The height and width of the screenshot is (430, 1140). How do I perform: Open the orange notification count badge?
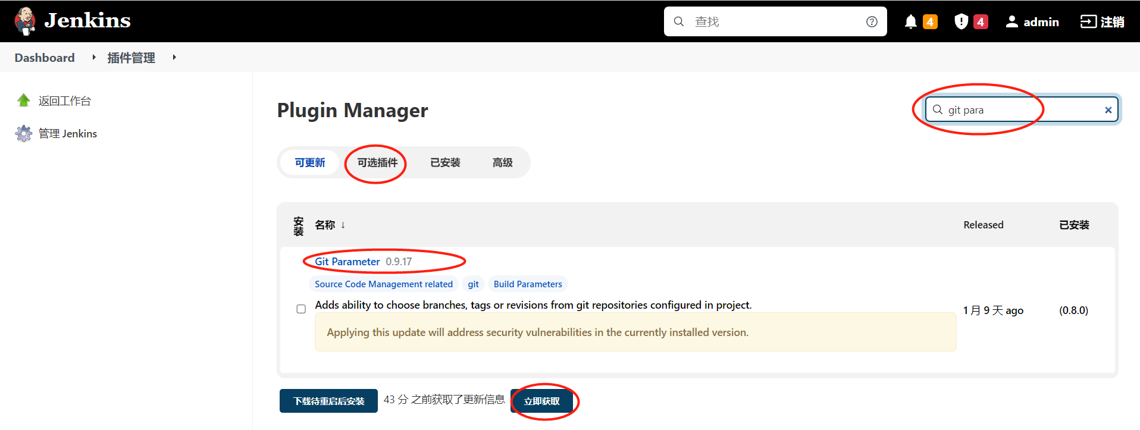[x=930, y=22]
